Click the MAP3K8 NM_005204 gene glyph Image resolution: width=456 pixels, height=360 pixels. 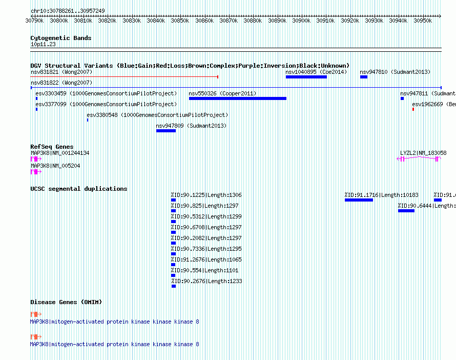point(36,172)
